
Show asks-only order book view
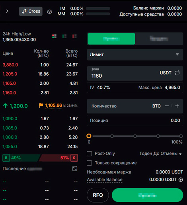pos(74,36)
